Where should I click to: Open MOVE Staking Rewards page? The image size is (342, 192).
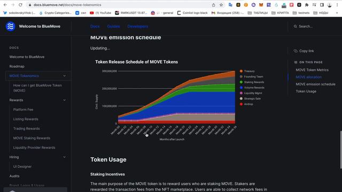tap(32, 138)
